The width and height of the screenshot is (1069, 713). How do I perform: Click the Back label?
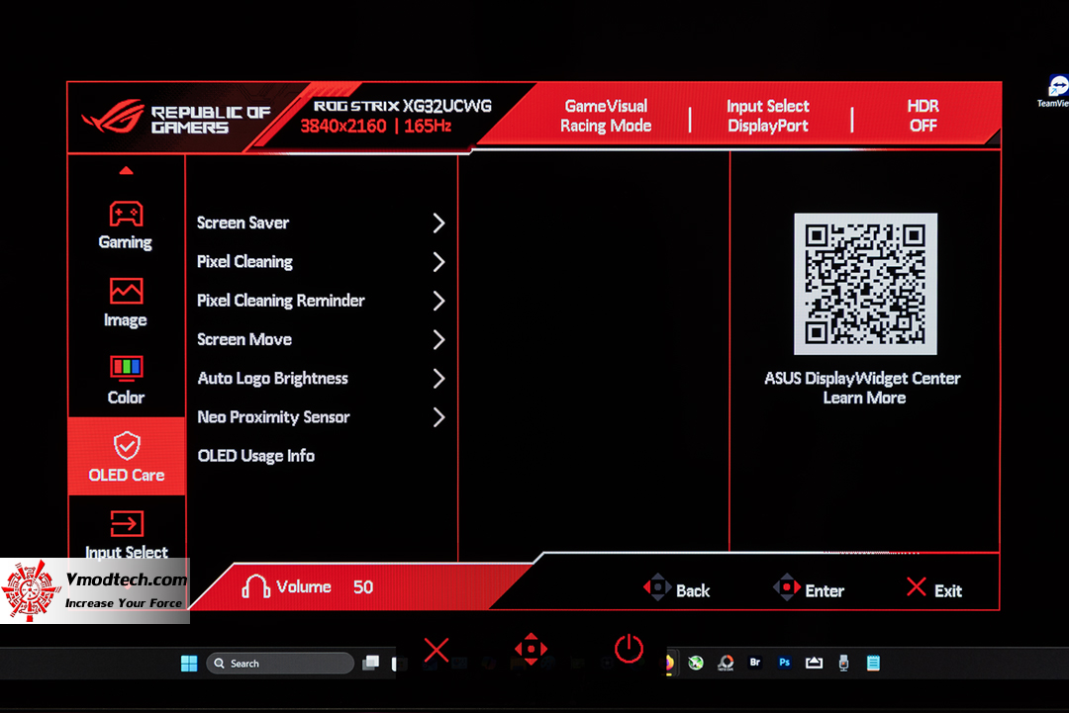pos(693,590)
